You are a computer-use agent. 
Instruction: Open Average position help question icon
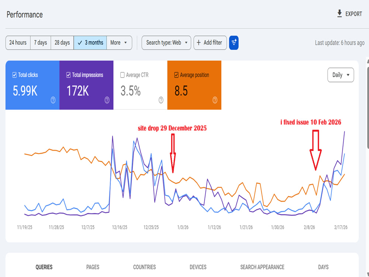coord(215,100)
